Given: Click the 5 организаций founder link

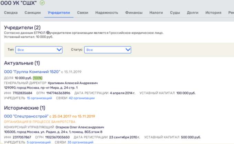Looking at the screenshot, I should coord(39,142).
